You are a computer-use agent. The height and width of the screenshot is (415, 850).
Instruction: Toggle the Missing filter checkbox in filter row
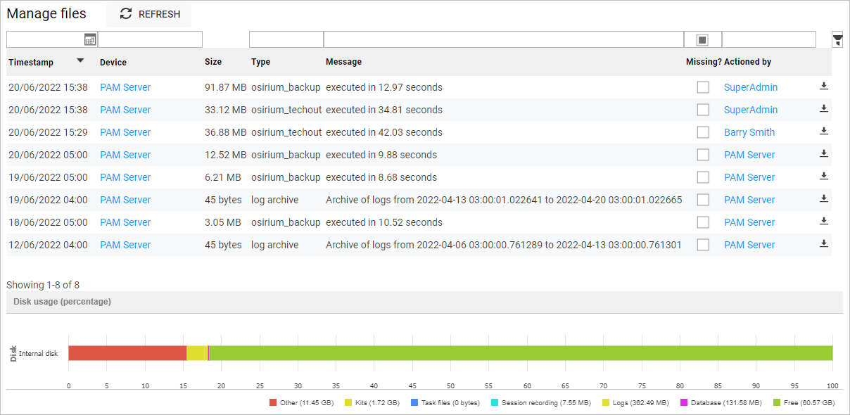pyautogui.click(x=702, y=40)
